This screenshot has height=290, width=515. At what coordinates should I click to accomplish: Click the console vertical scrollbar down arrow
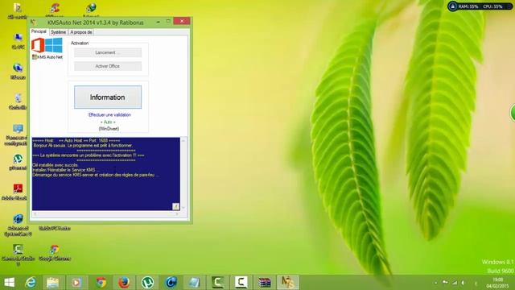click(x=183, y=208)
